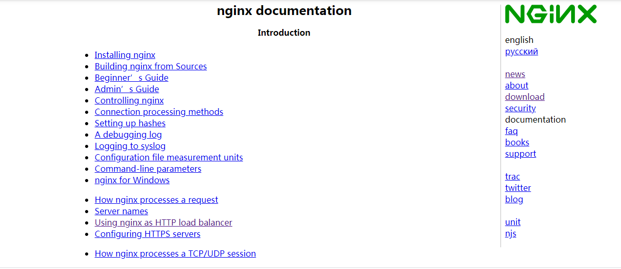621x269 pixels.
Task: Open the support sidebar link
Action: [x=520, y=154]
